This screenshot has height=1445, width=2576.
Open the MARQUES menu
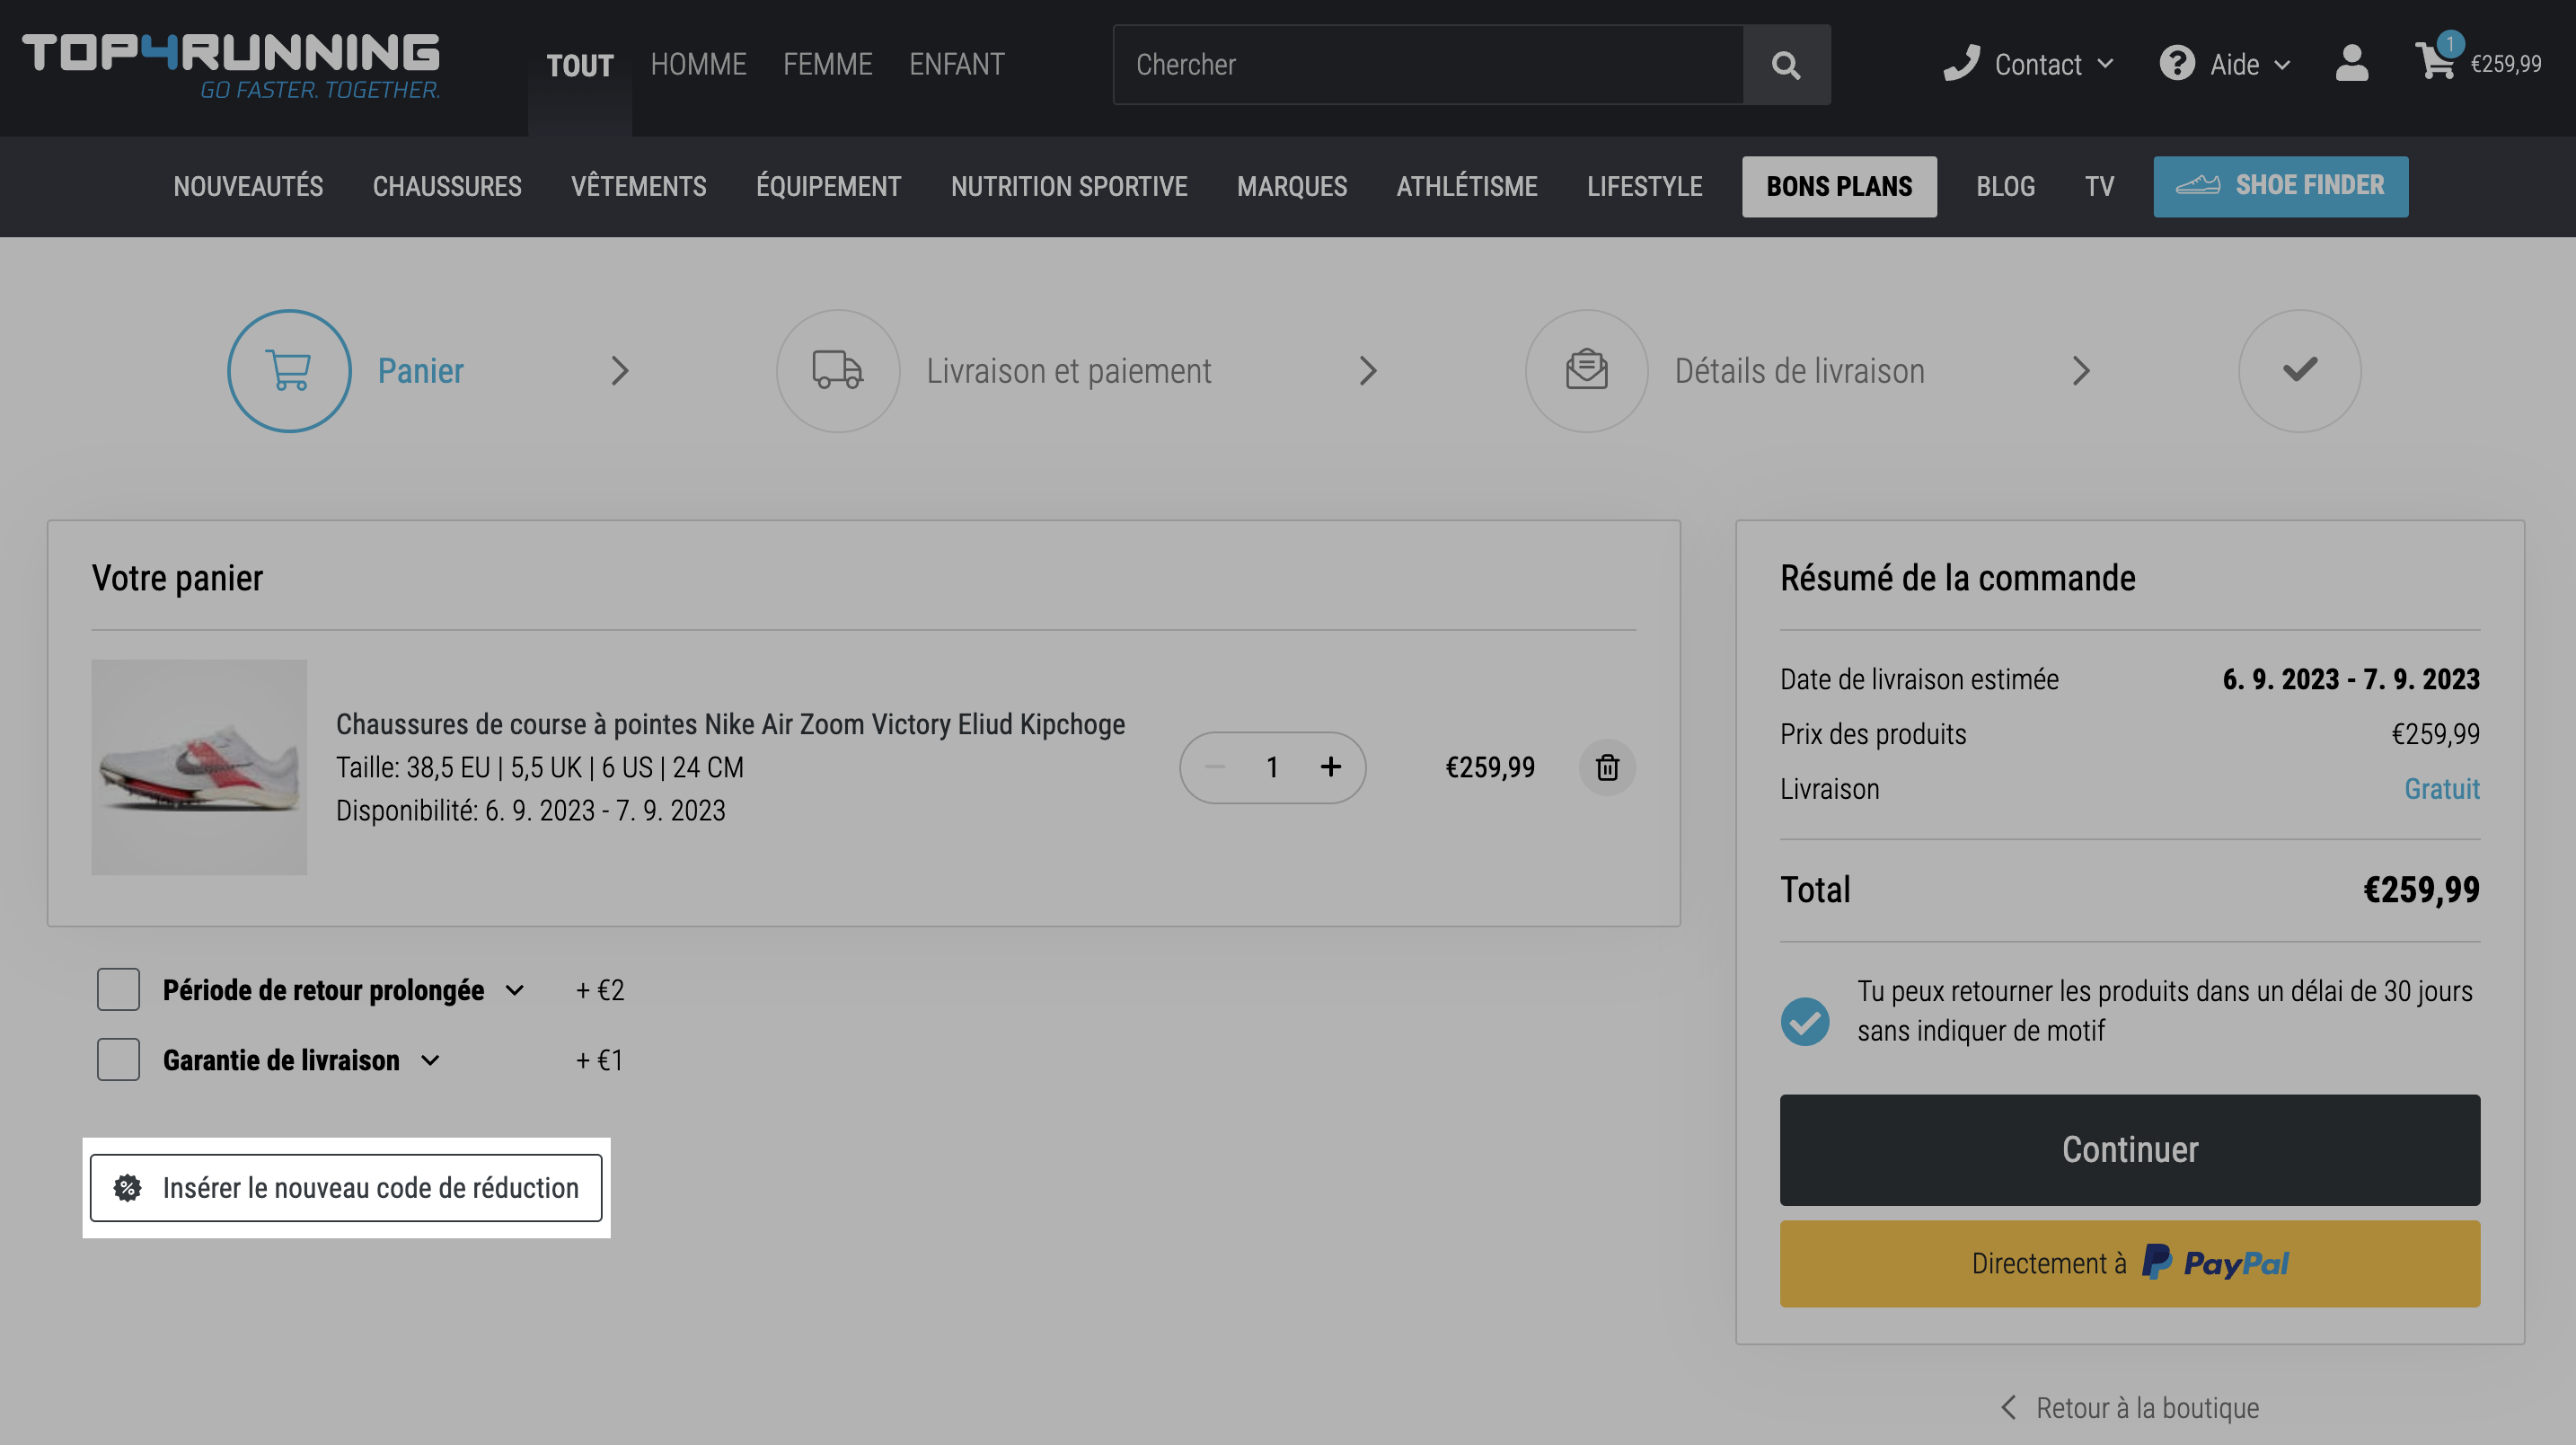[1292, 186]
